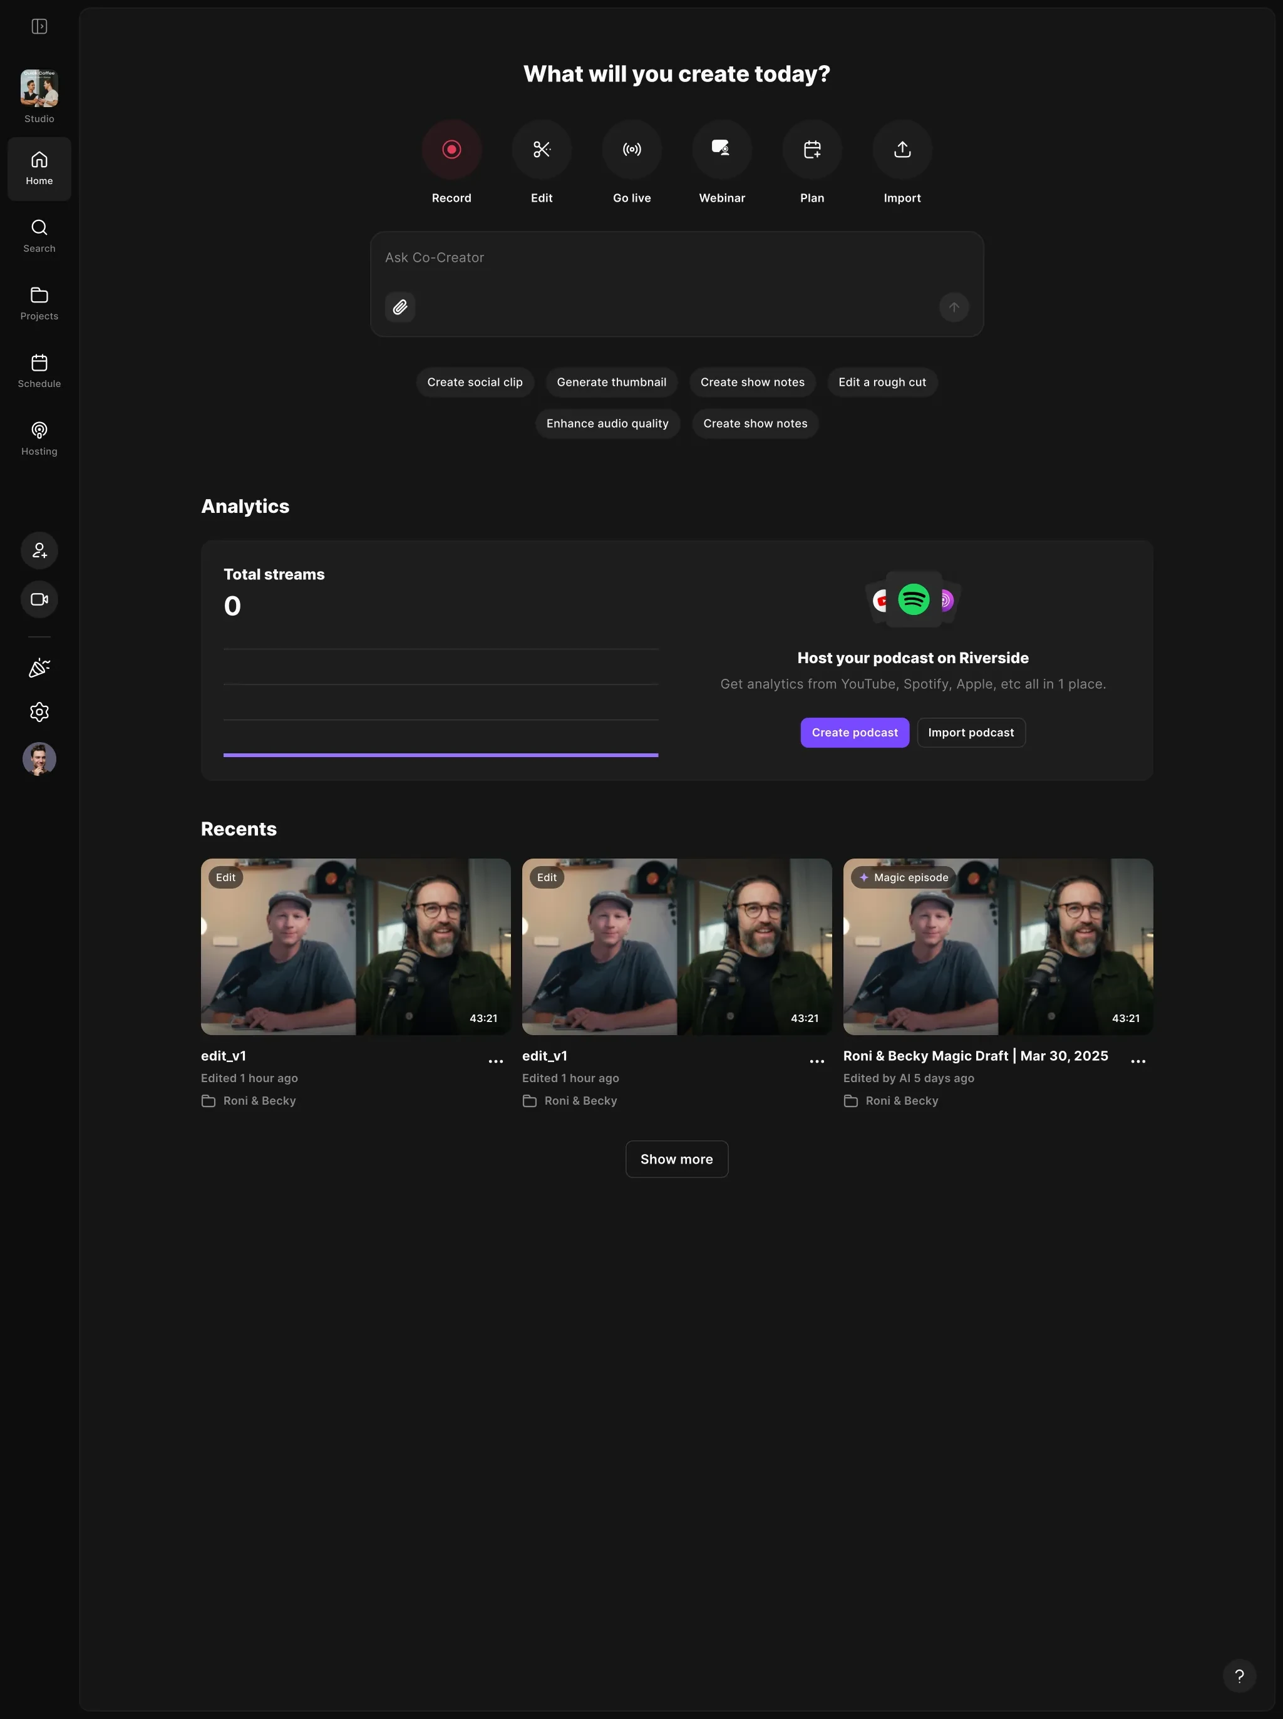This screenshot has height=1719, width=1283.
Task: Click the camera icon in sidebar
Action: [39, 599]
